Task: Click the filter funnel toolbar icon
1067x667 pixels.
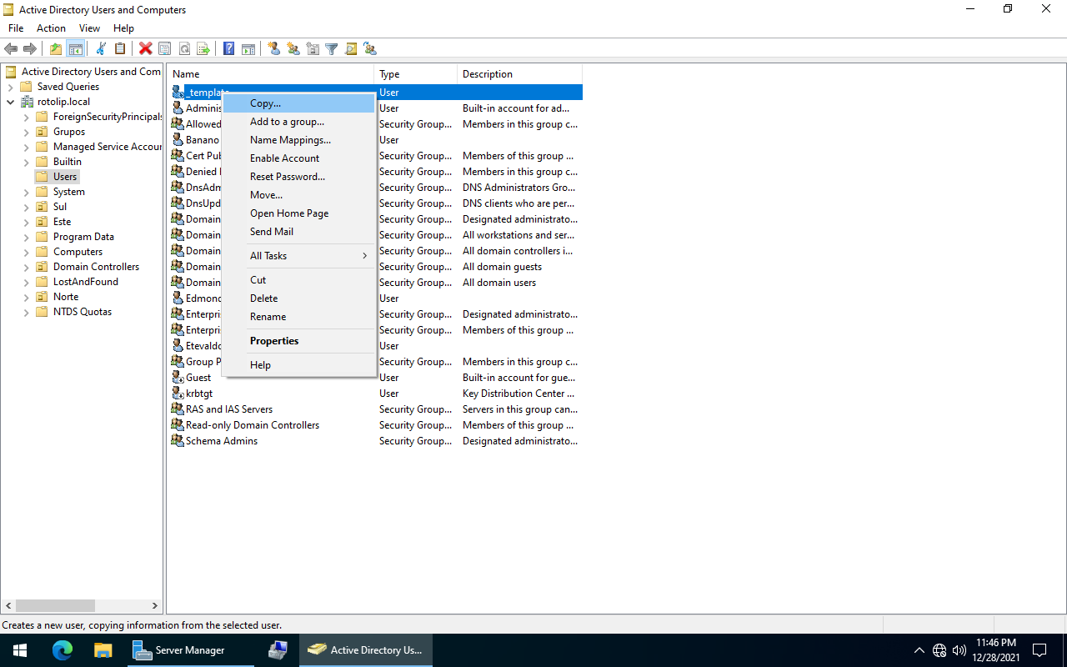Action: pos(332,49)
